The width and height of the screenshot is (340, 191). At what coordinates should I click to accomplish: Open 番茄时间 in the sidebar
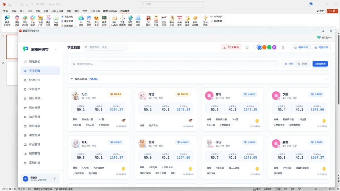pyautogui.click(x=40, y=163)
